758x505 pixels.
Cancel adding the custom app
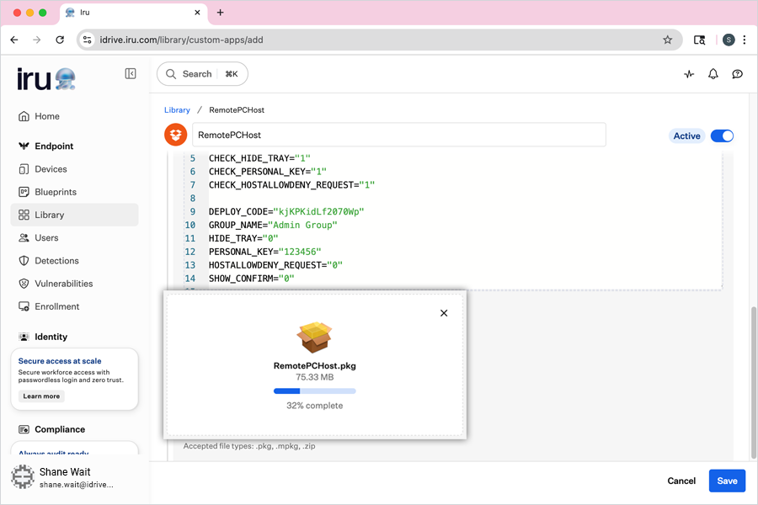(x=681, y=481)
